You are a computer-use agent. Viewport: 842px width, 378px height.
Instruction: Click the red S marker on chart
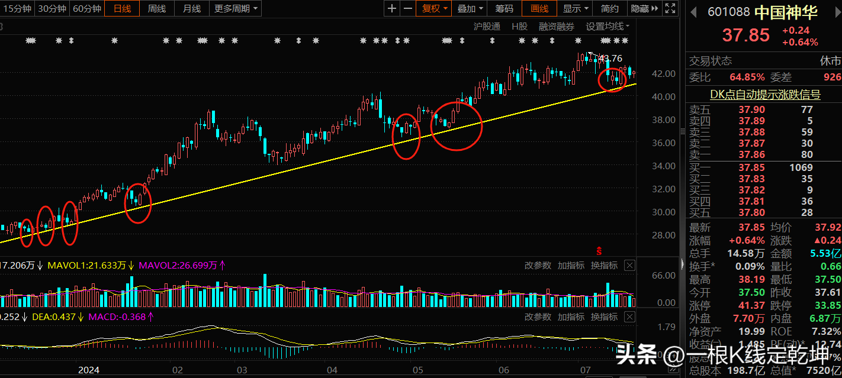pos(599,251)
